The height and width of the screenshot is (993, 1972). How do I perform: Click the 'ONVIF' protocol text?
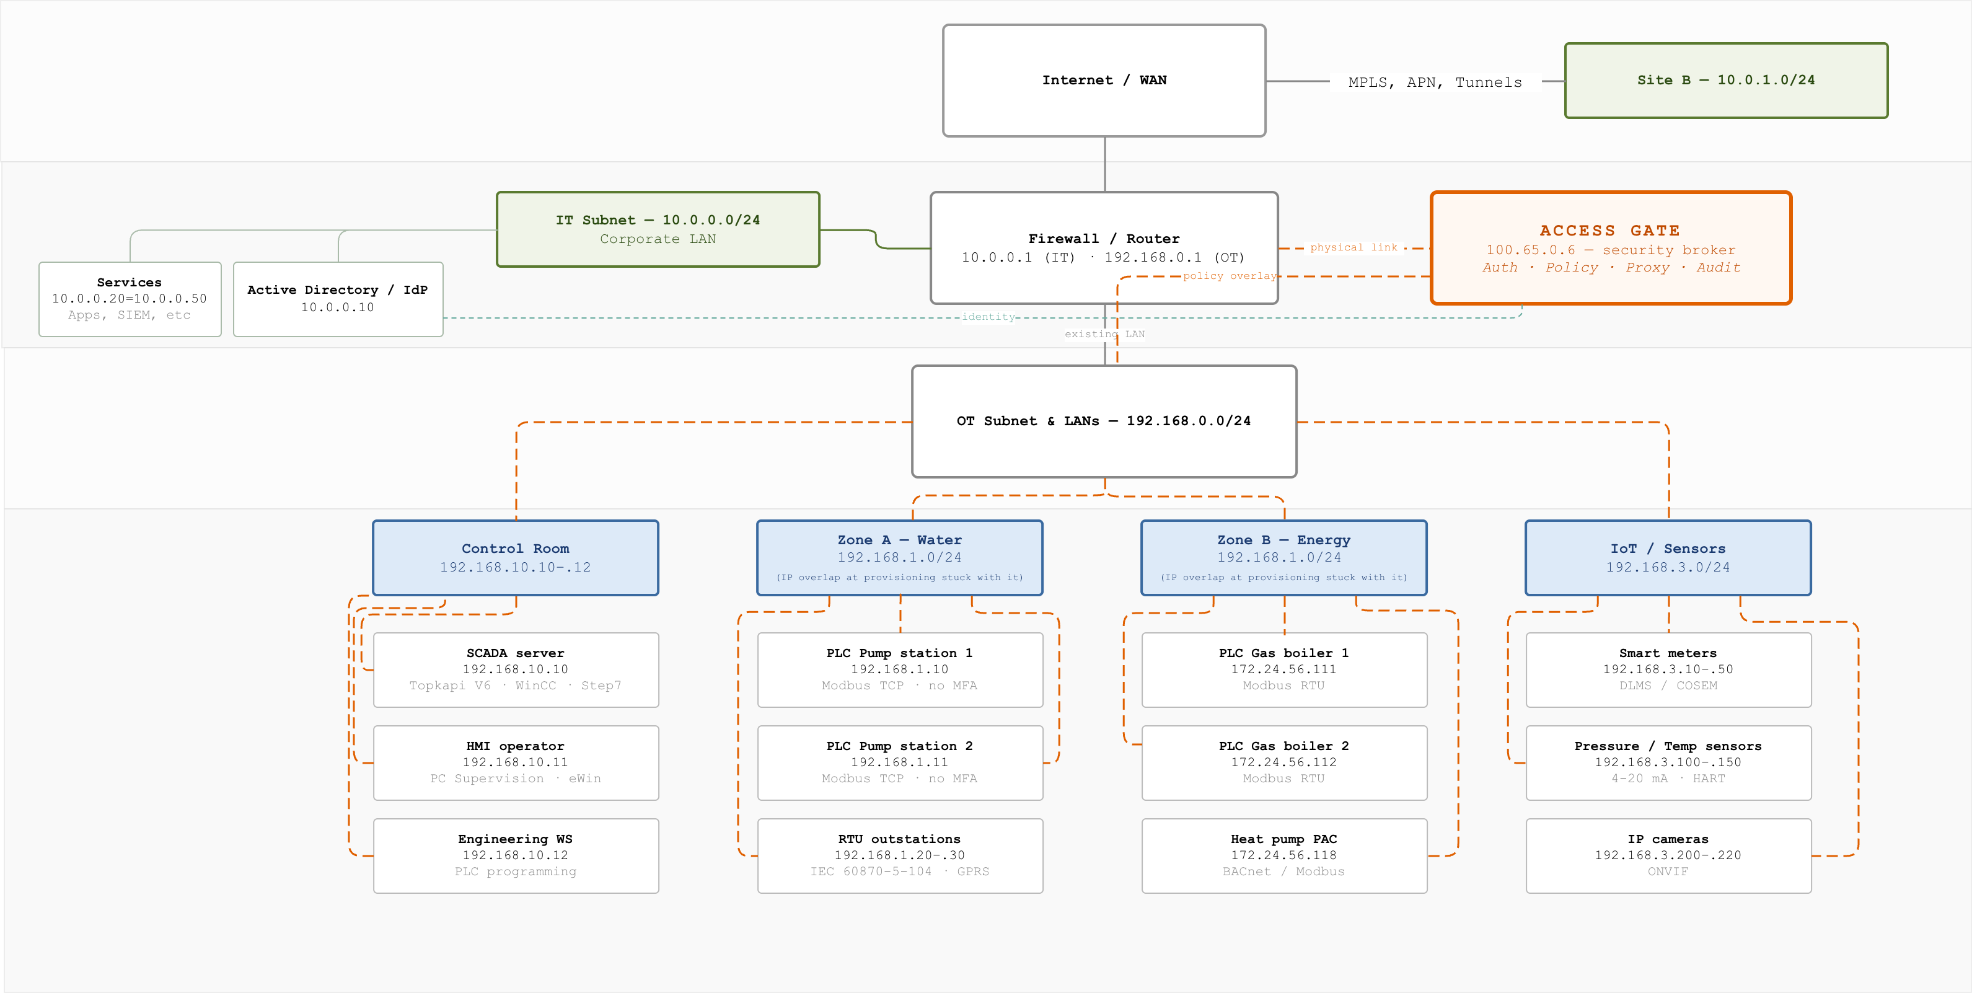(1668, 872)
